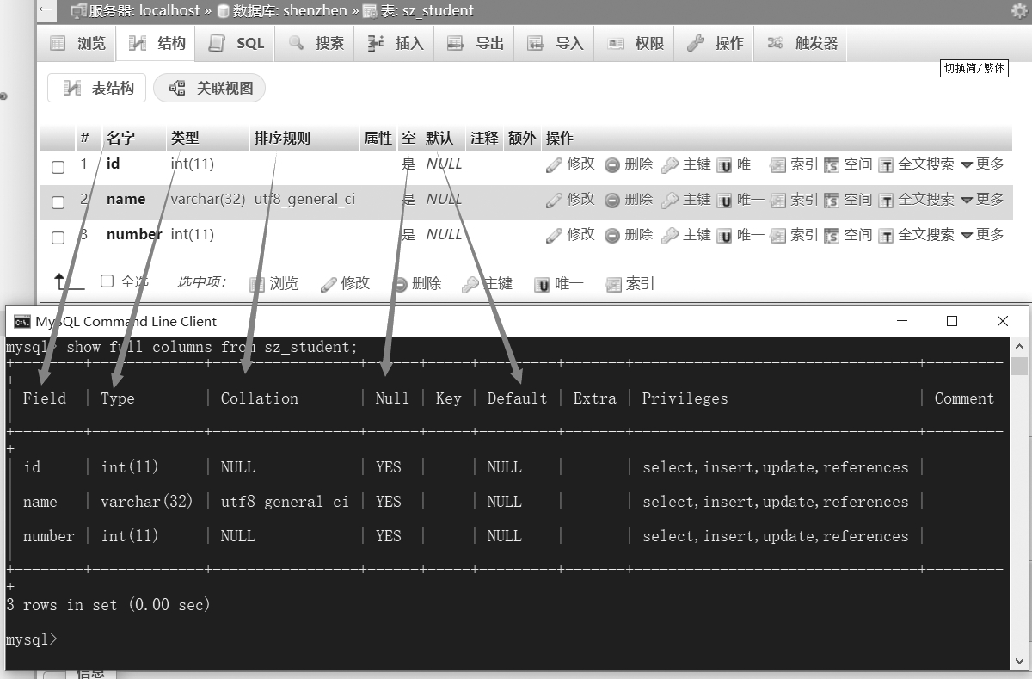Click 索引 in the 选中项 bottom action row
The image size is (1032, 679).
tap(630, 283)
